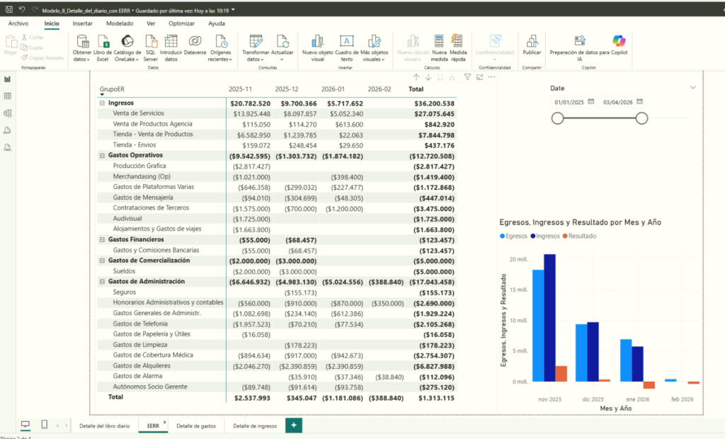The height and width of the screenshot is (439, 725).
Task: Open SQL Server data source
Action: [x=151, y=42]
